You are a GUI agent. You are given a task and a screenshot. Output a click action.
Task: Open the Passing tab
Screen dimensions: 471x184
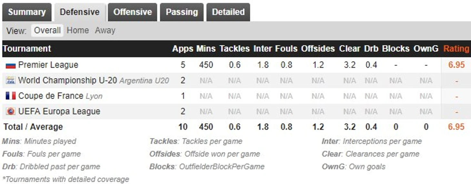click(182, 12)
